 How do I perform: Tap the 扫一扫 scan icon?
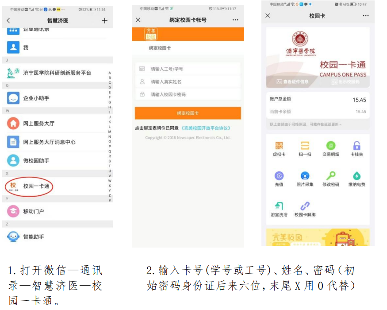tap(305, 146)
